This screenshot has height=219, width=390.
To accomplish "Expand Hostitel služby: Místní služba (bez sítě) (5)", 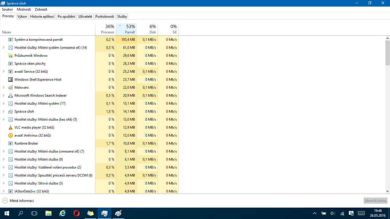I will pyautogui.click(x=3, y=119).
